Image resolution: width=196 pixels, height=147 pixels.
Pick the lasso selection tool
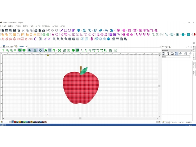pyautogui.click(x=57, y=35)
